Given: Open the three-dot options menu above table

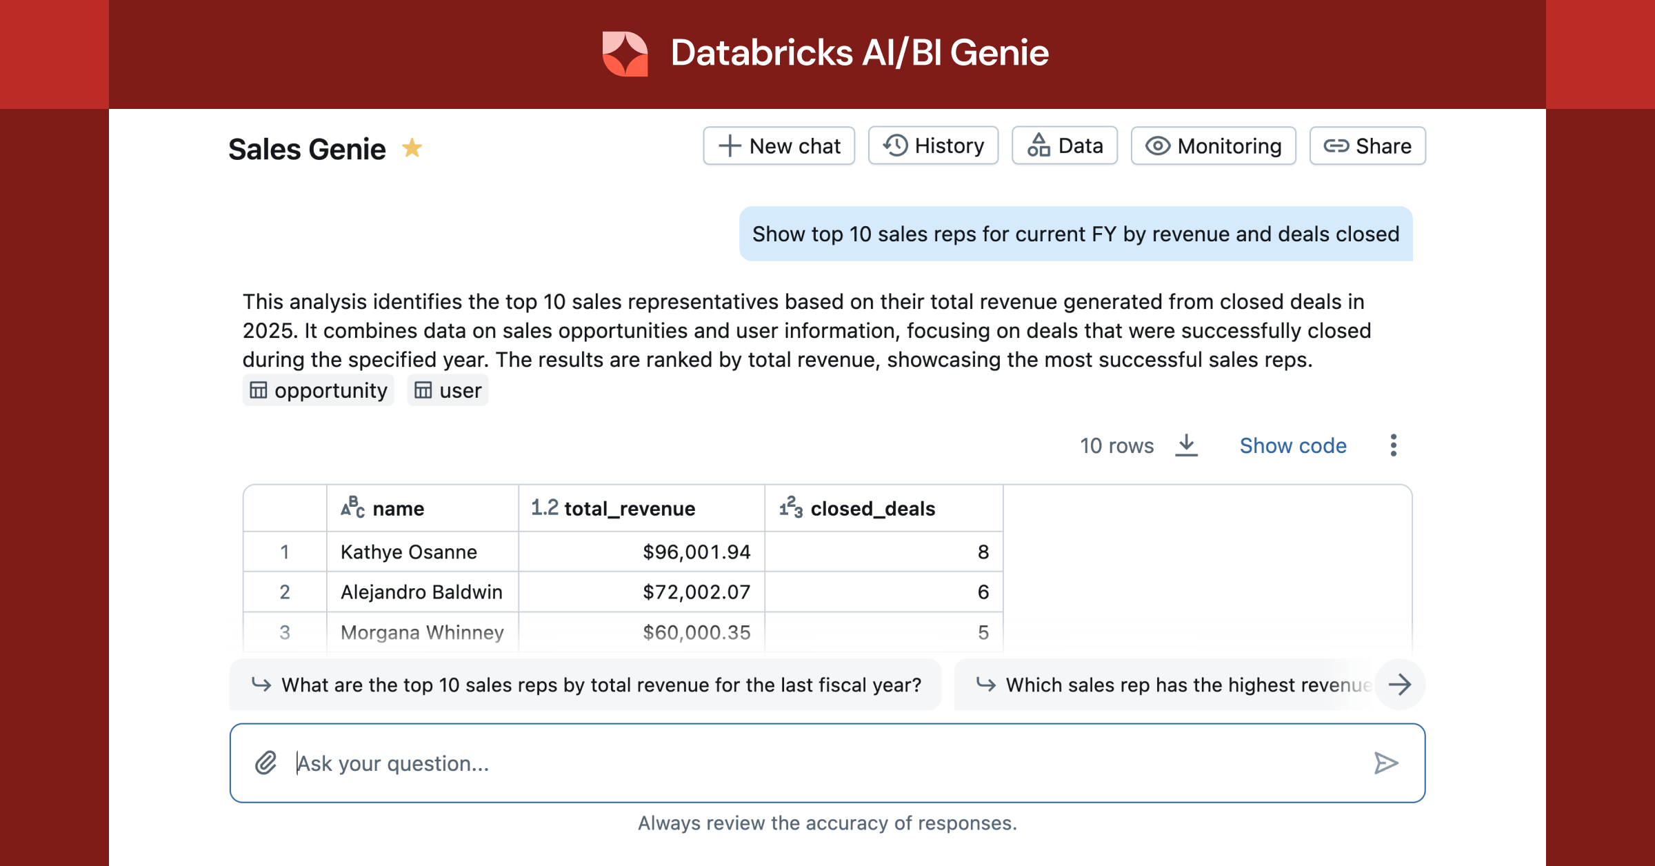Looking at the screenshot, I should 1393,445.
